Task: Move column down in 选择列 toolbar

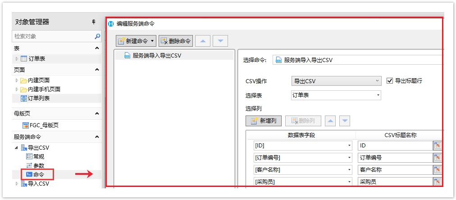Action: (x=345, y=120)
